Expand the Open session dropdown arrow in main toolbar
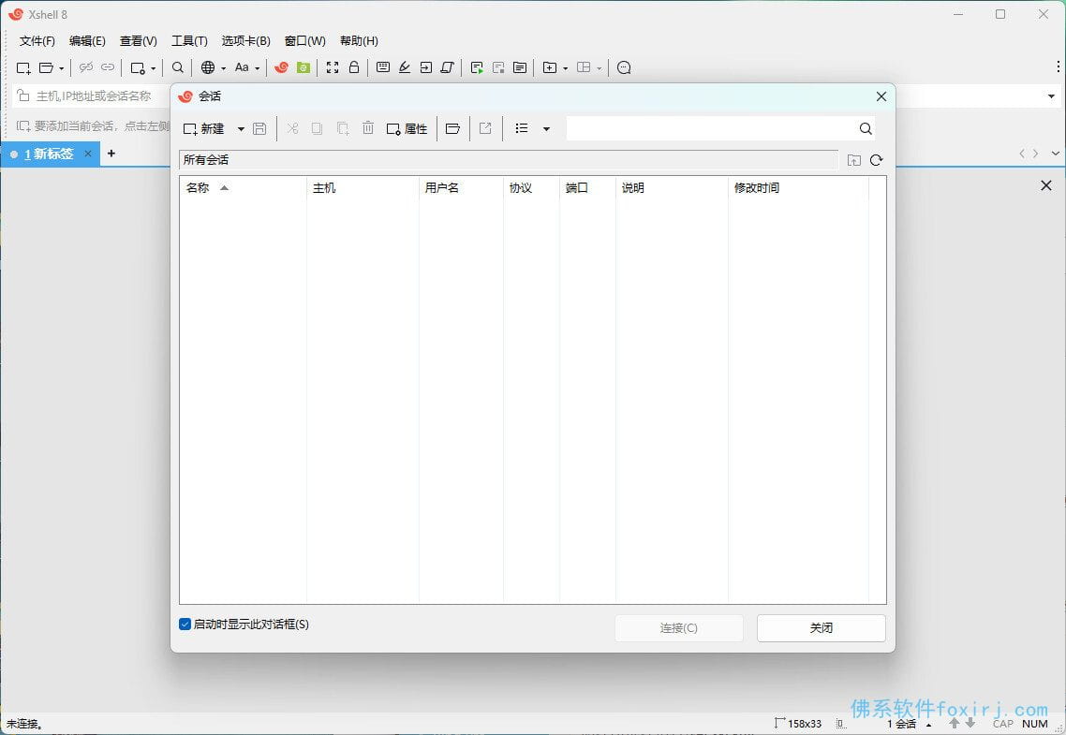 click(x=61, y=68)
